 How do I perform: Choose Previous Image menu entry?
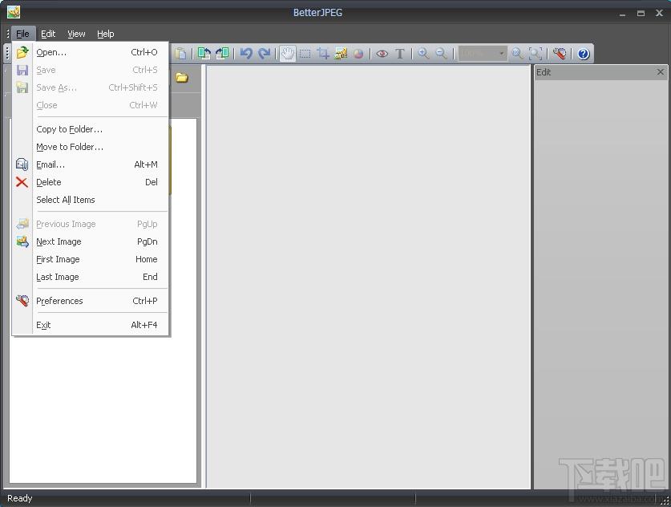tap(91, 224)
